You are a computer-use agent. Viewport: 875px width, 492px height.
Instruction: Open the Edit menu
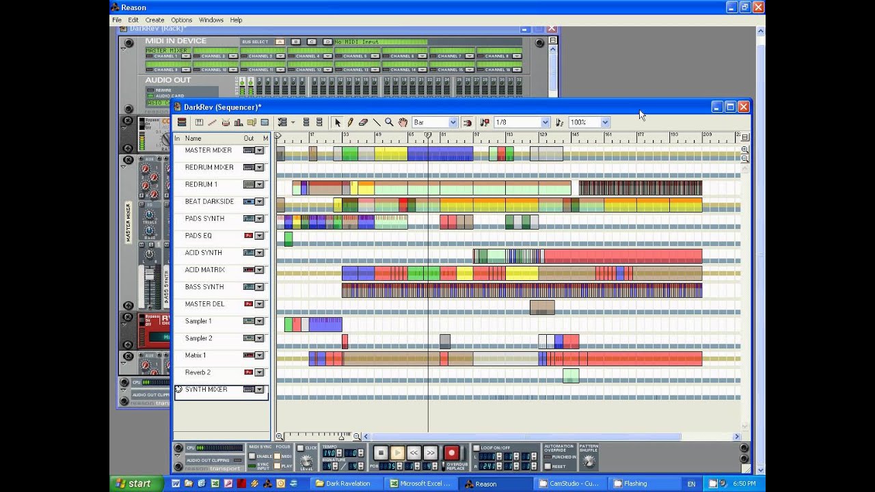click(x=133, y=20)
